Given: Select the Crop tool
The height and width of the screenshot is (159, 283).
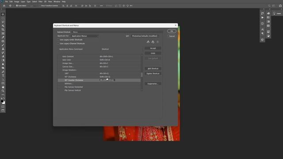Looking at the screenshot, I should coord(3,30).
